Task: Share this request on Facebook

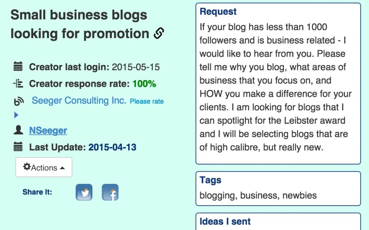Action: (x=110, y=192)
